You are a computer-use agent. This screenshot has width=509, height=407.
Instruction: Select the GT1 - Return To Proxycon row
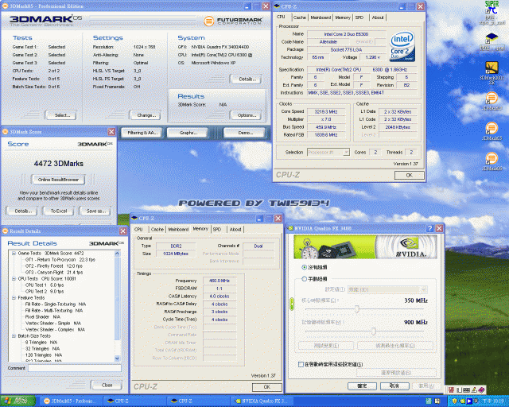tap(60, 260)
